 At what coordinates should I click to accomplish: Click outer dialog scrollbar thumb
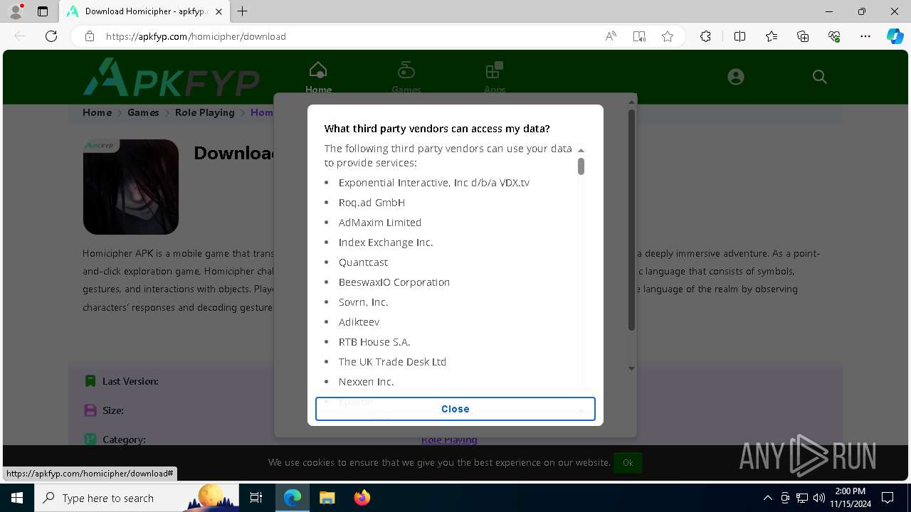click(631, 220)
